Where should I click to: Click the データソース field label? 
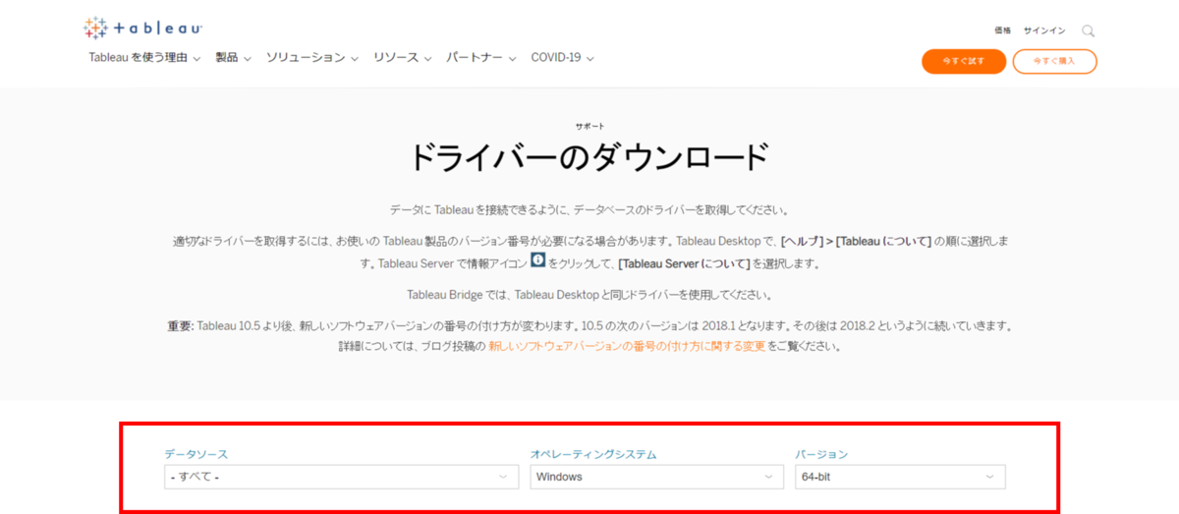coord(196,454)
